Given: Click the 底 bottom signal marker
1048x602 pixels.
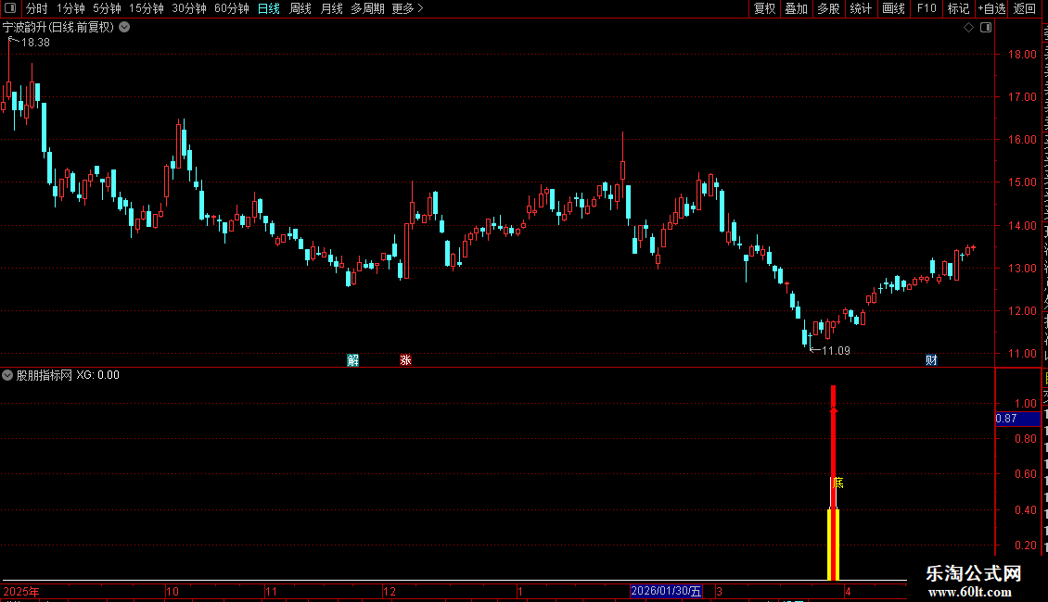Looking at the screenshot, I should pyautogui.click(x=838, y=483).
